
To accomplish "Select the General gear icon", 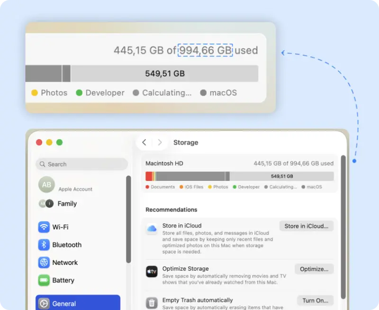I will (44, 304).
